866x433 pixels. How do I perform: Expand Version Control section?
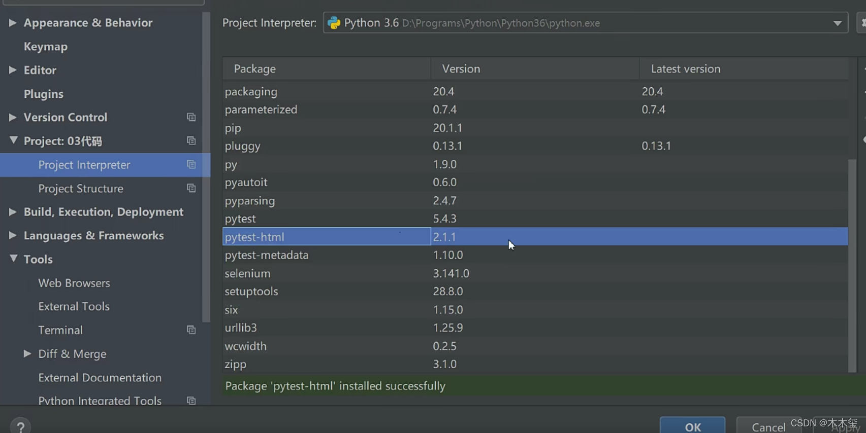coord(13,117)
